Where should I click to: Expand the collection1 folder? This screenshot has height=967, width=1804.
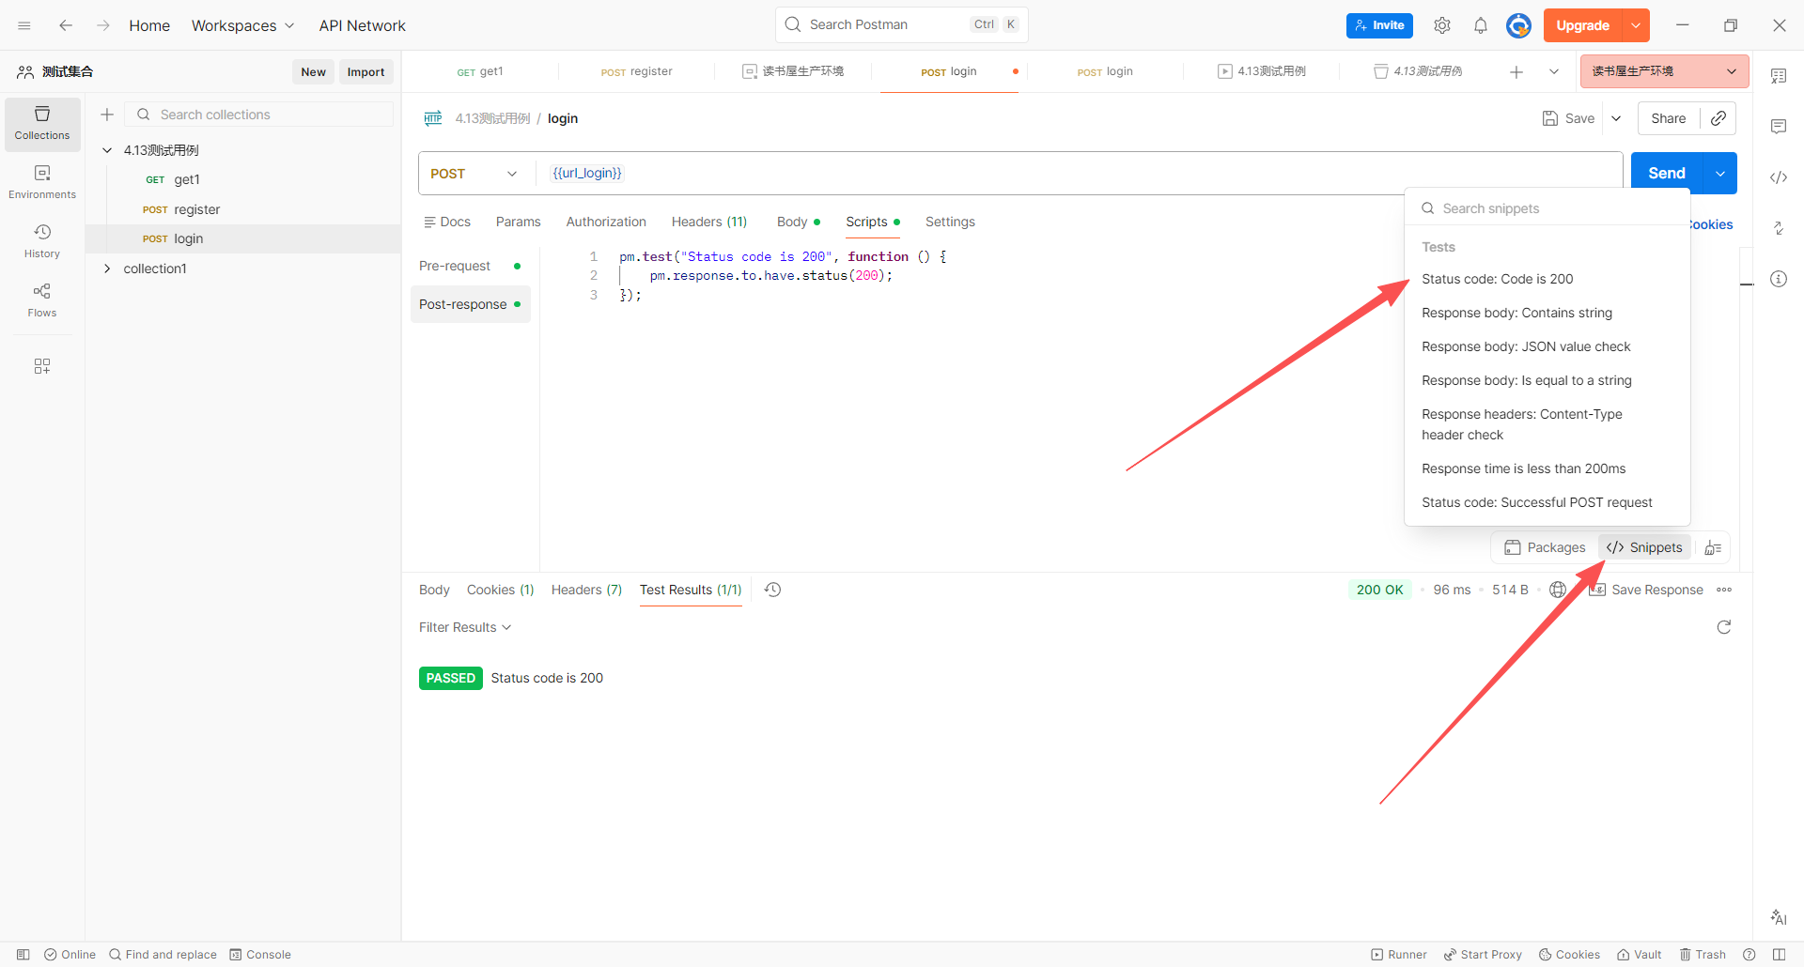[107, 269]
